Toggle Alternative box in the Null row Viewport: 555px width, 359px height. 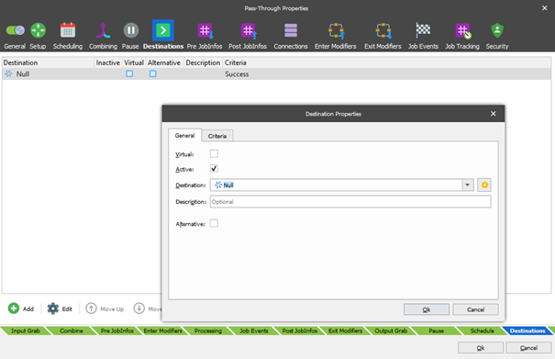[152, 73]
